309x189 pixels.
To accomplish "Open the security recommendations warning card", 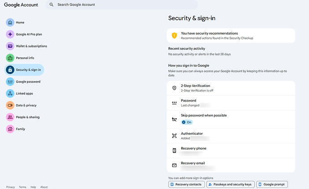I will coord(231,35).
